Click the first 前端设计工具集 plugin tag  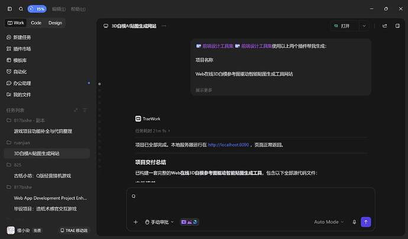[215, 46]
